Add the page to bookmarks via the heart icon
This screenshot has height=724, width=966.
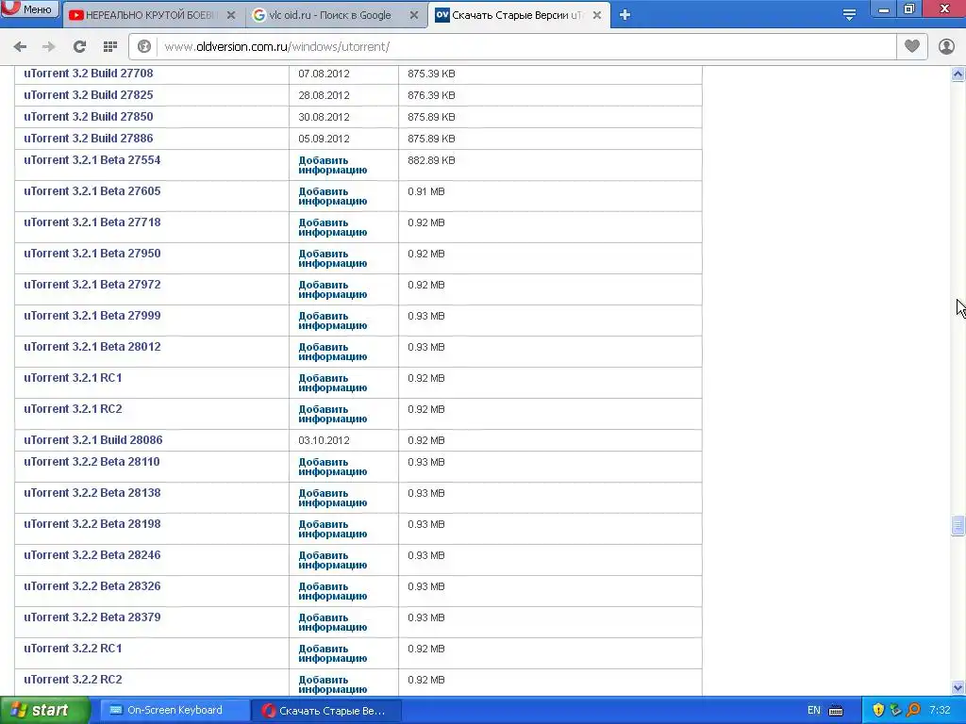click(x=912, y=46)
